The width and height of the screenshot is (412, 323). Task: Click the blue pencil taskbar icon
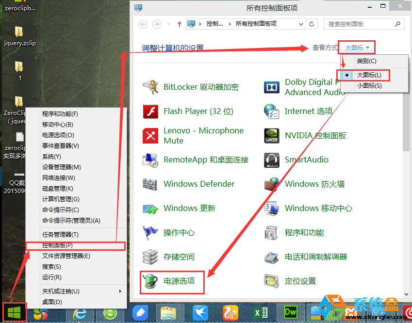click(140, 313)
